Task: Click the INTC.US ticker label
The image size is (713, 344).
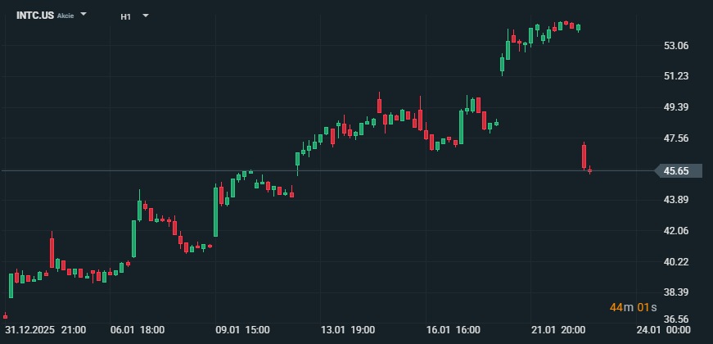Action: pyautogui.click(x=35, y=16)
